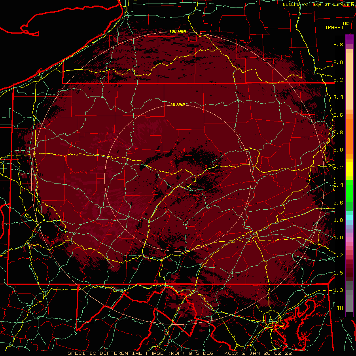Click the 6.6 legend value
The height and width of the screenshot is (356, 356).
(338, 115)
